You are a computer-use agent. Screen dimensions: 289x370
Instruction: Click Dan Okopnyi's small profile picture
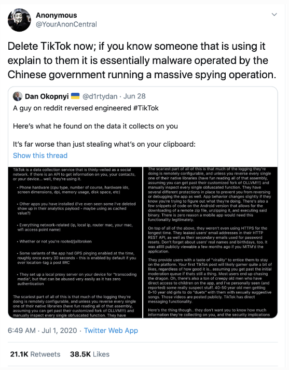pyautogui.click(x=18, y=96)
